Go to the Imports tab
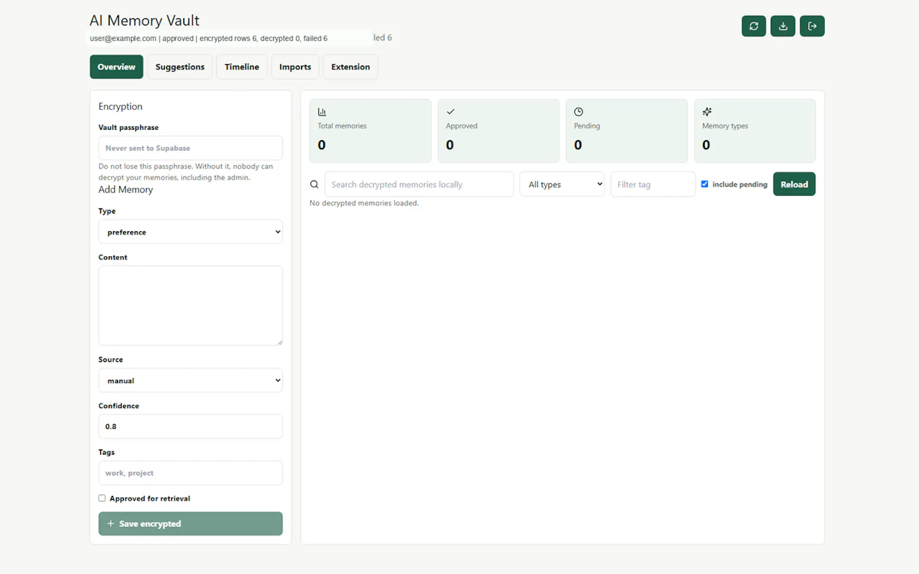The width and height of the screenshot is (919, 574). 295,67
